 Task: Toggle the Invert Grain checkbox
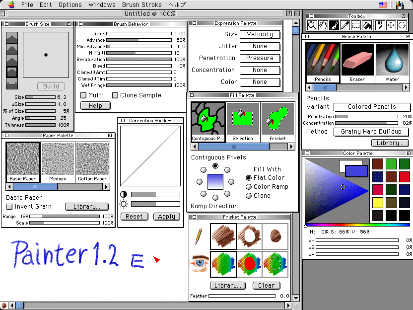click(x=9, y=206)
